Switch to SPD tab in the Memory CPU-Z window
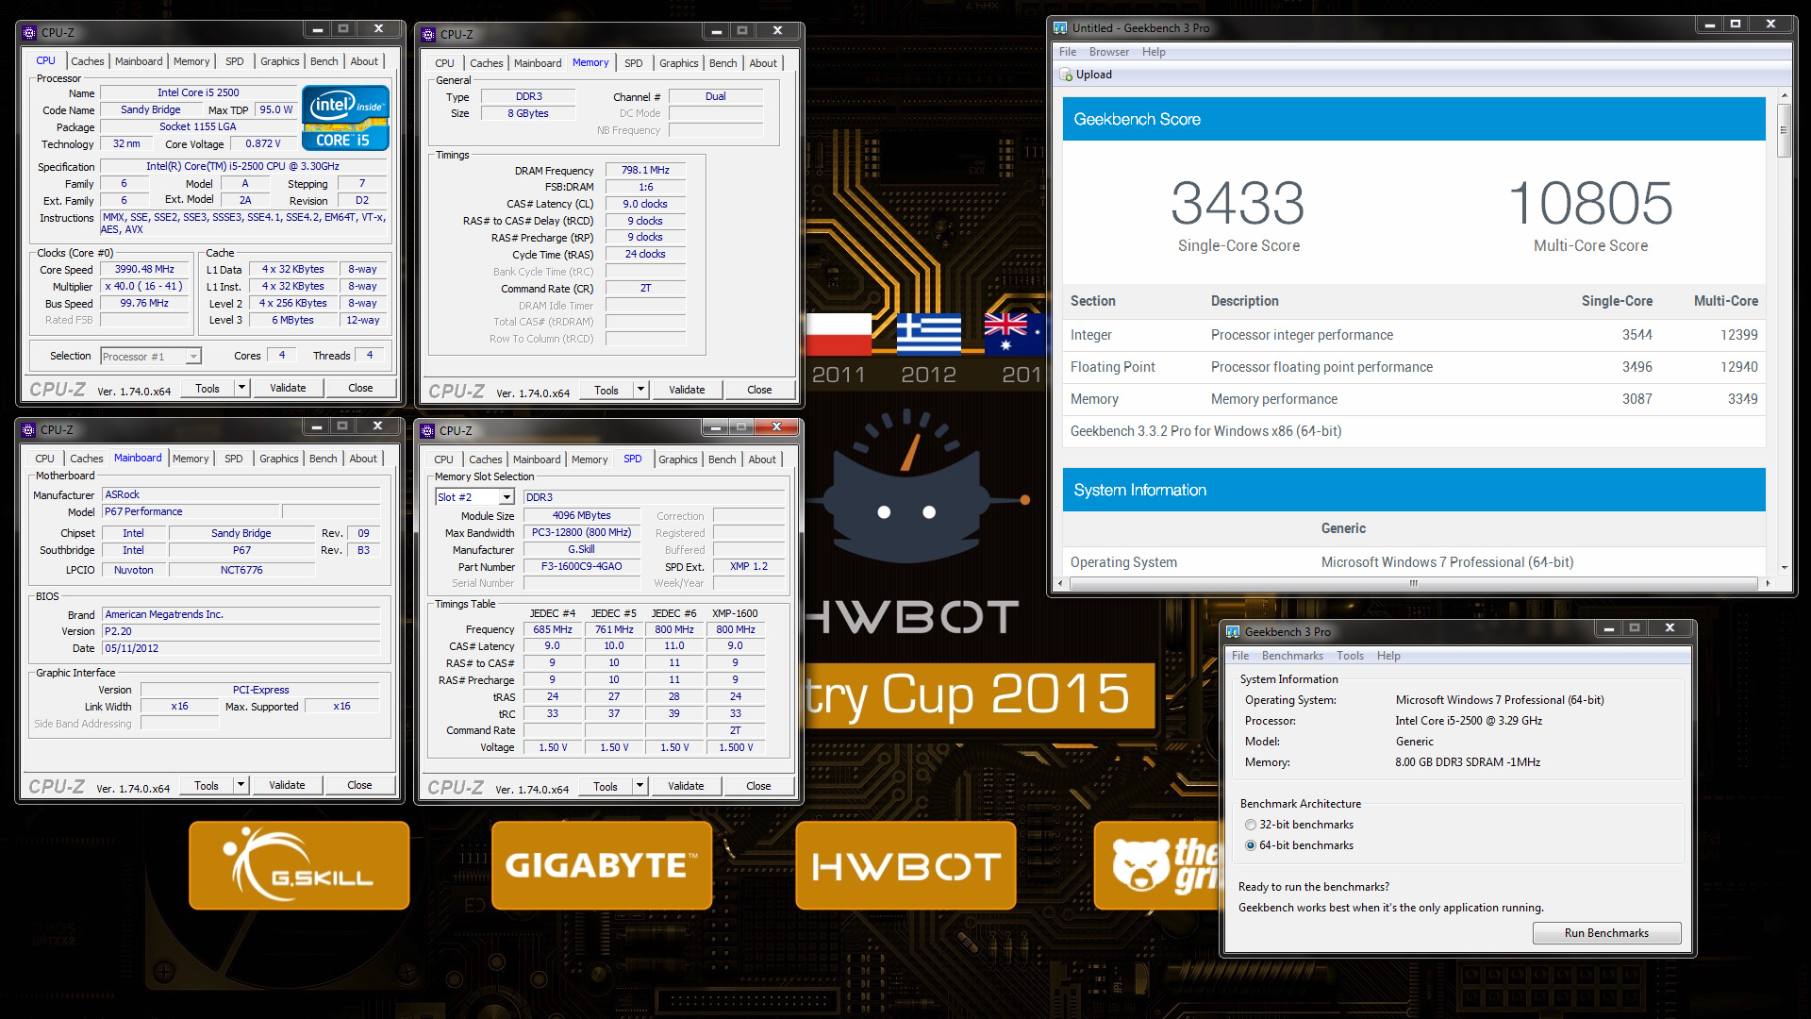 tap(633, 63)
